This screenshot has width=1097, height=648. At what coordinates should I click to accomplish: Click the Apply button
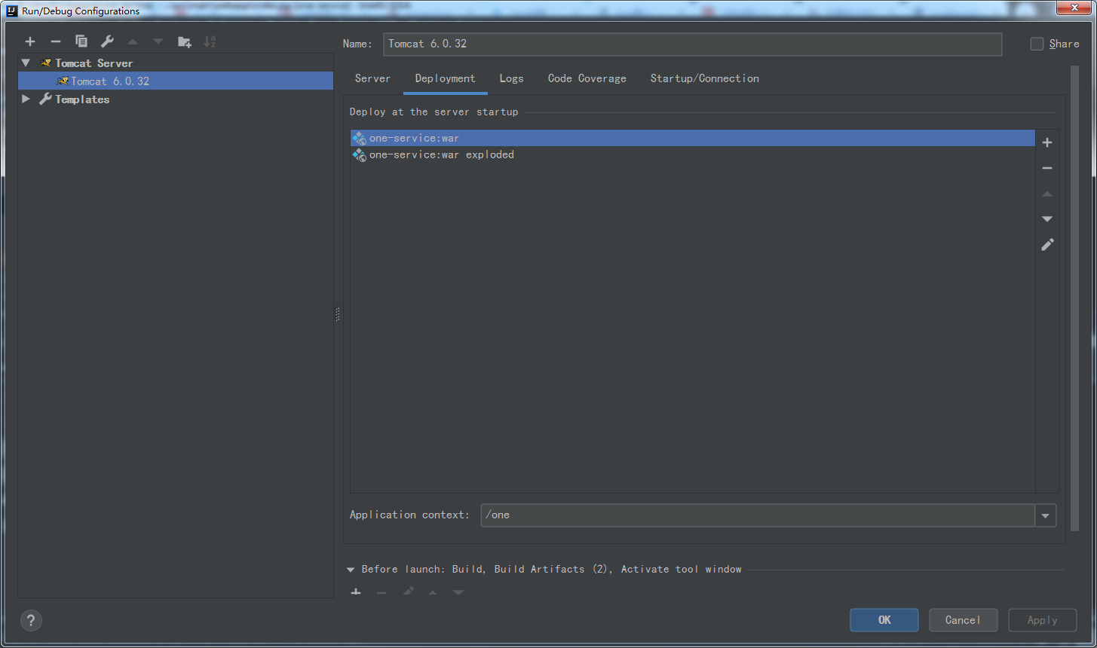point(1042,620)
